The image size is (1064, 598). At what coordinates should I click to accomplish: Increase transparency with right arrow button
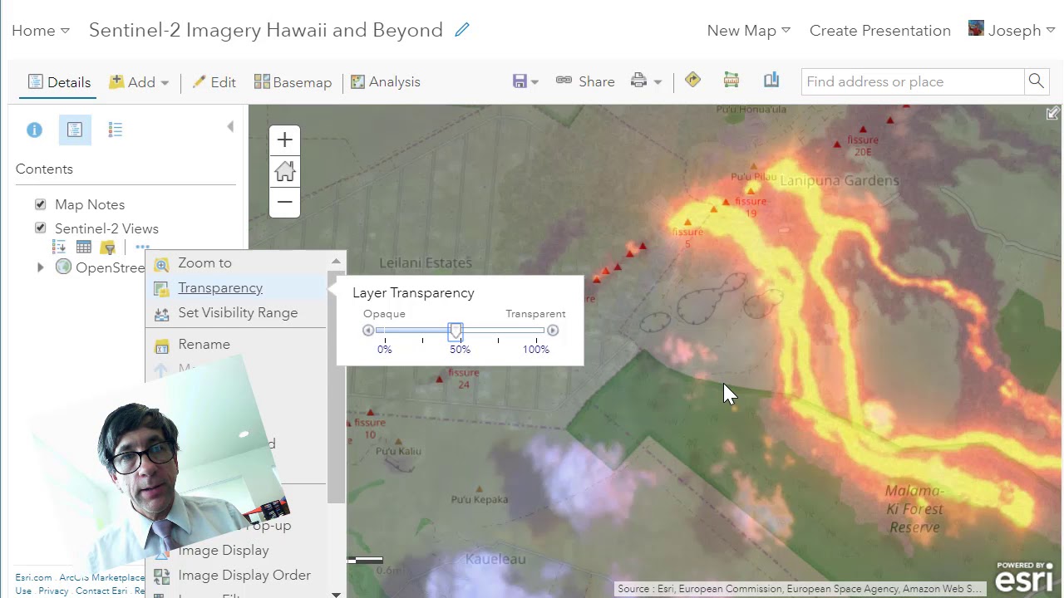click(x=553, y=331)
